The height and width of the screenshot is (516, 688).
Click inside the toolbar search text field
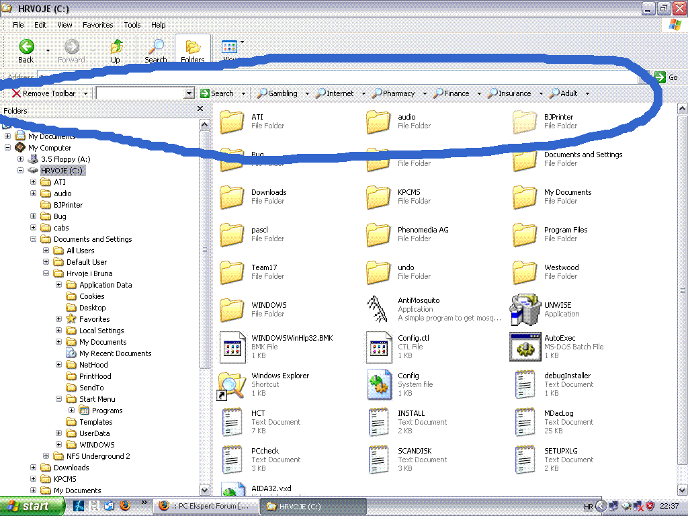pyautogui.click(x=139, y=93)
